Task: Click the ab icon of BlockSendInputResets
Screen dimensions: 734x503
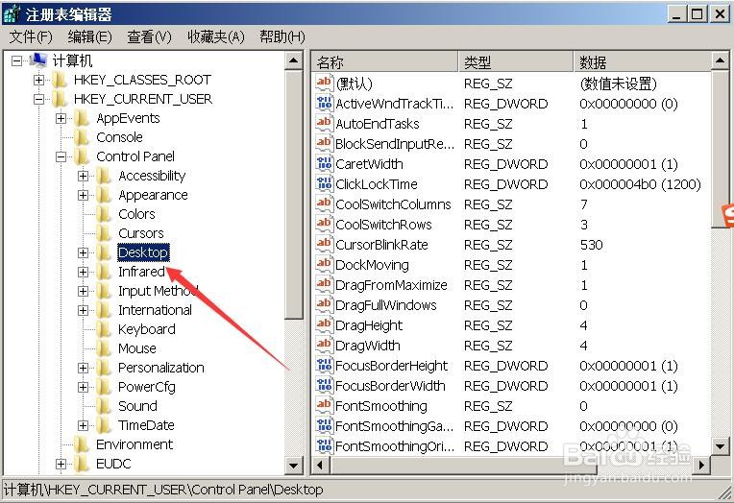Action: [324, 144]
